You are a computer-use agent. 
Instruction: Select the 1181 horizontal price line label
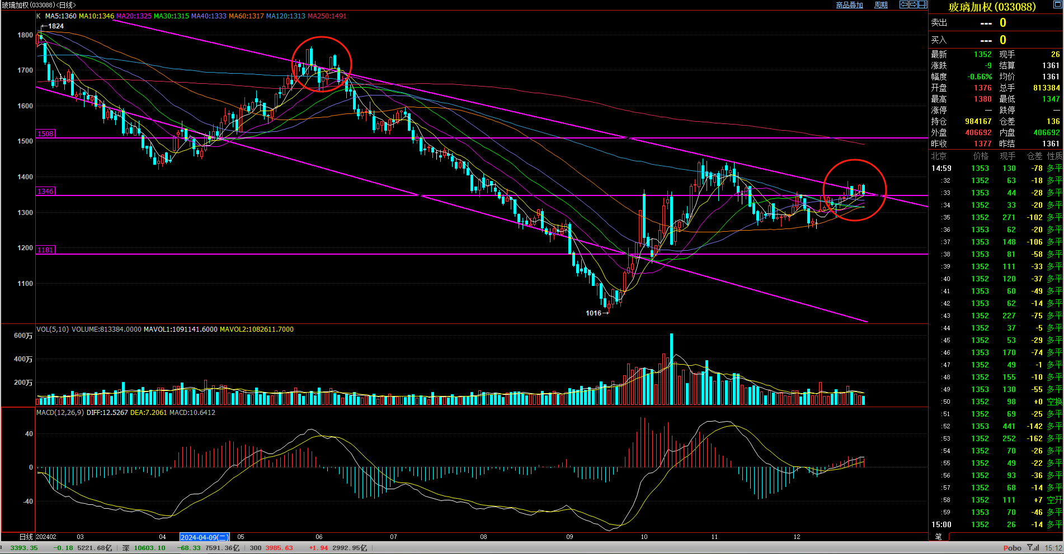45,250
